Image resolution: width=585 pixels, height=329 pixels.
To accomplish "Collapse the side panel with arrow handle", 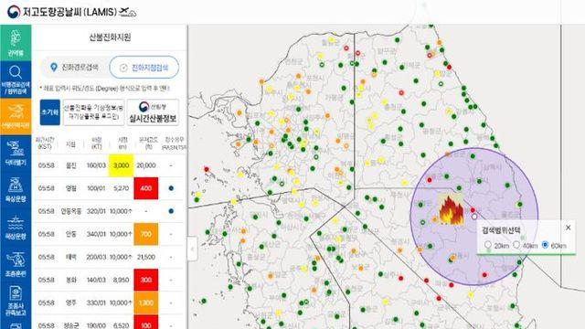I will point(192,249).
